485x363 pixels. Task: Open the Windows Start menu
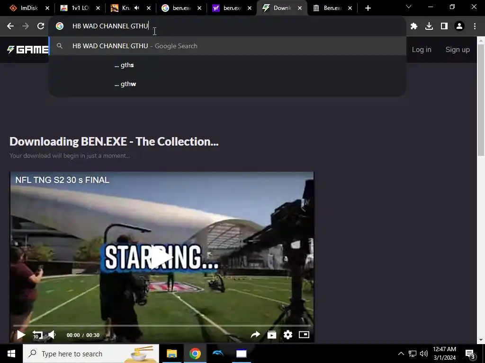coord(11,354)
